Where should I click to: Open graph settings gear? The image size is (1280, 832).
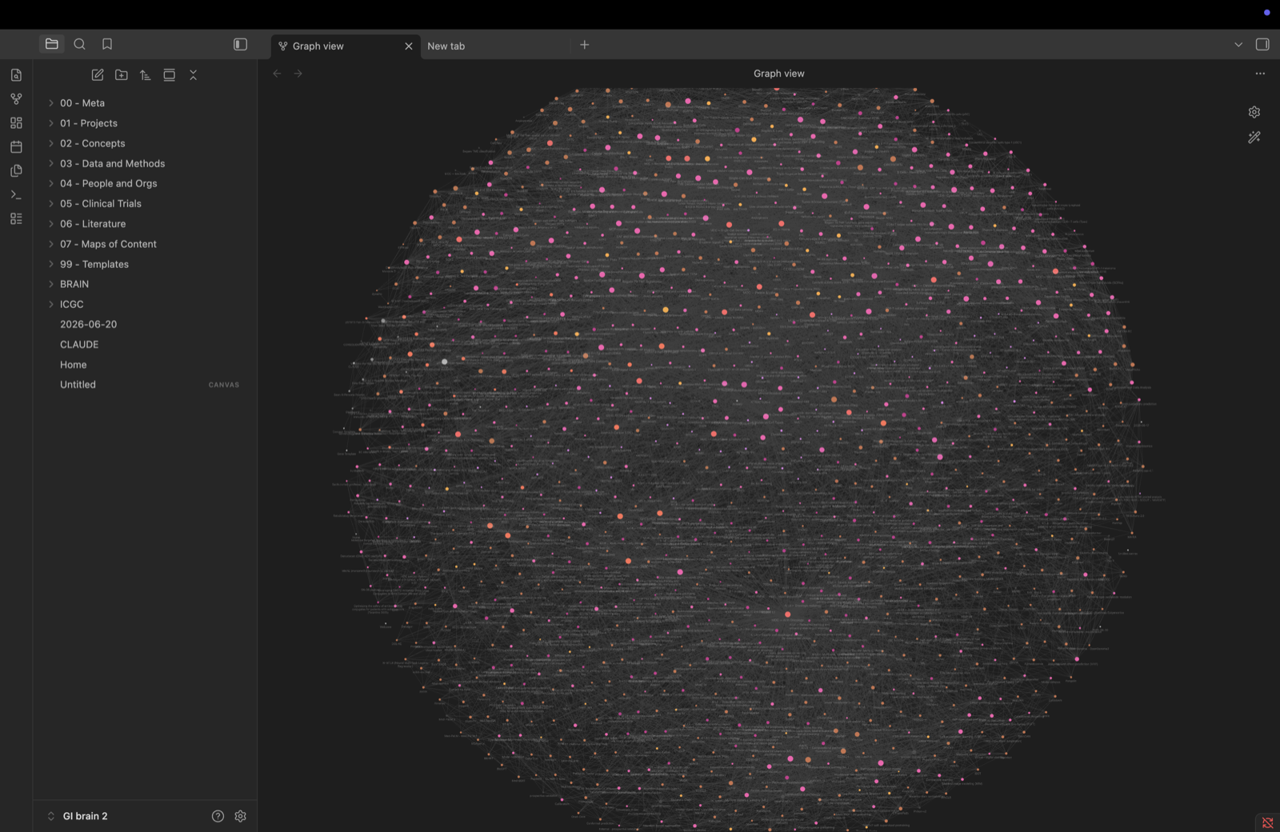pos(1254,112)
